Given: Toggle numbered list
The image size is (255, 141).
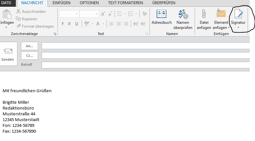Looking at the screenshot, I should click(131, 14).
